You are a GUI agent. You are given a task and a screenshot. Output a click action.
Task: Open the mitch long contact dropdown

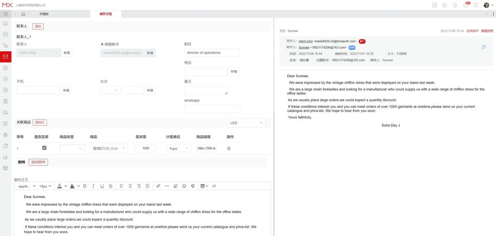pos(39,53)
